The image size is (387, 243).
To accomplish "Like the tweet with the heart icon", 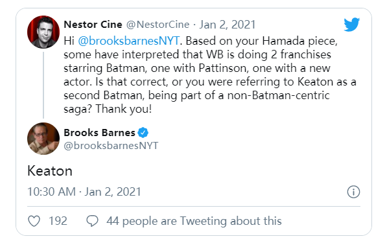I will 34,221.
